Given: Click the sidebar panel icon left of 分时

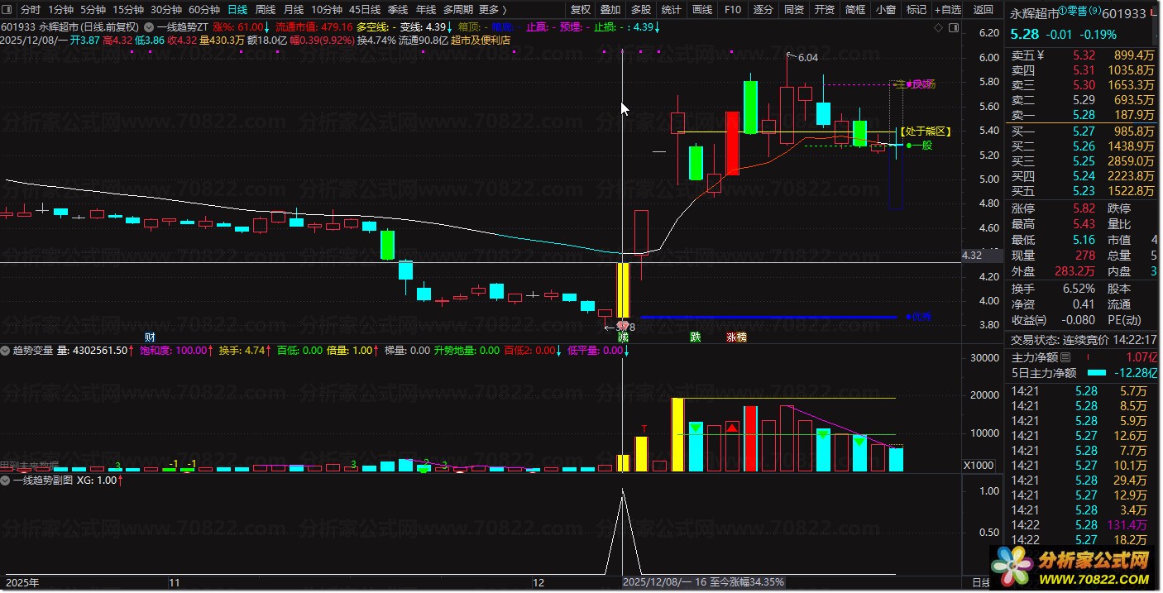Looking at the screenshot, I should coord(7,10).
